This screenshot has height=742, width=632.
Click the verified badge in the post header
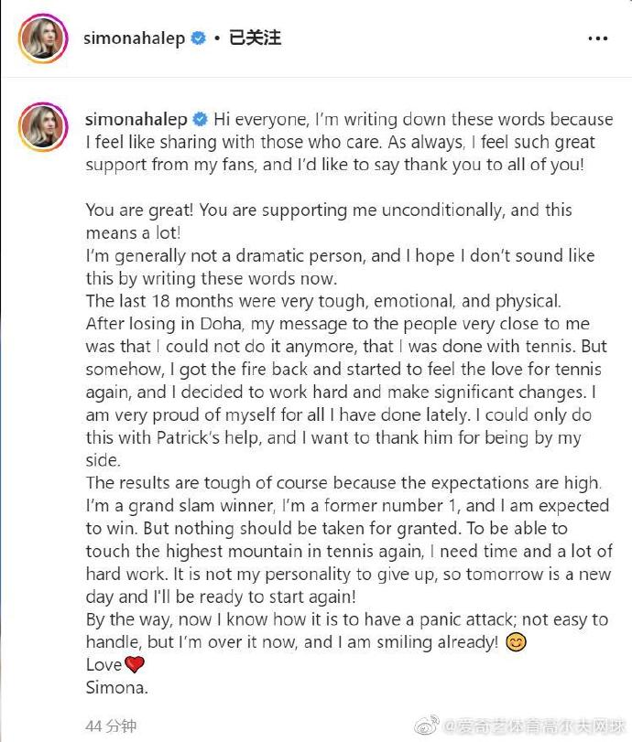click(x=198, y=38)
